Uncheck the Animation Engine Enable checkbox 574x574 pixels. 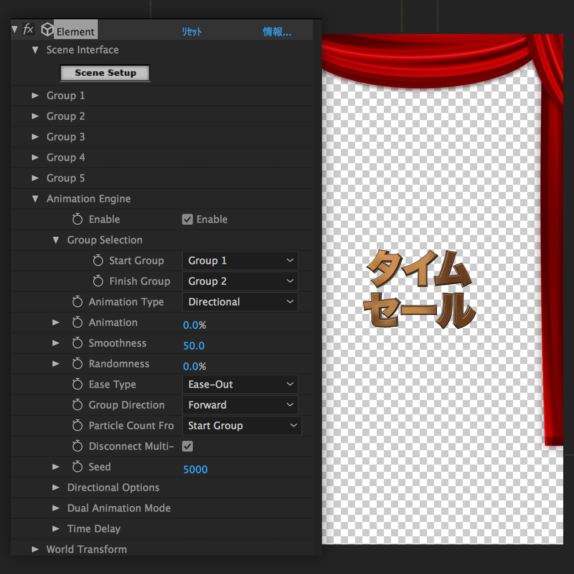187,219
